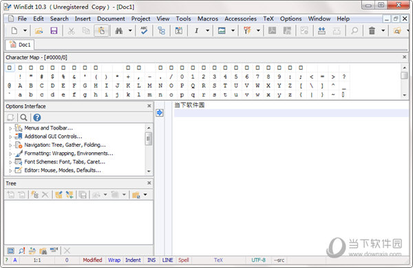Open the Macros menu
Image resolution: width=413 pixels, height=268 pixels.
click(x=208, y=19)
